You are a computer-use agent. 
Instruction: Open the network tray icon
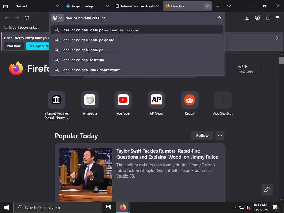pos(242,207)
